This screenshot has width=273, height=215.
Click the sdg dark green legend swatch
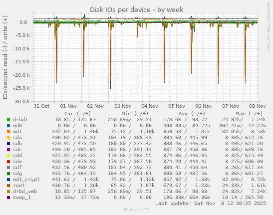pyautogui.click(x=8, y=174)
